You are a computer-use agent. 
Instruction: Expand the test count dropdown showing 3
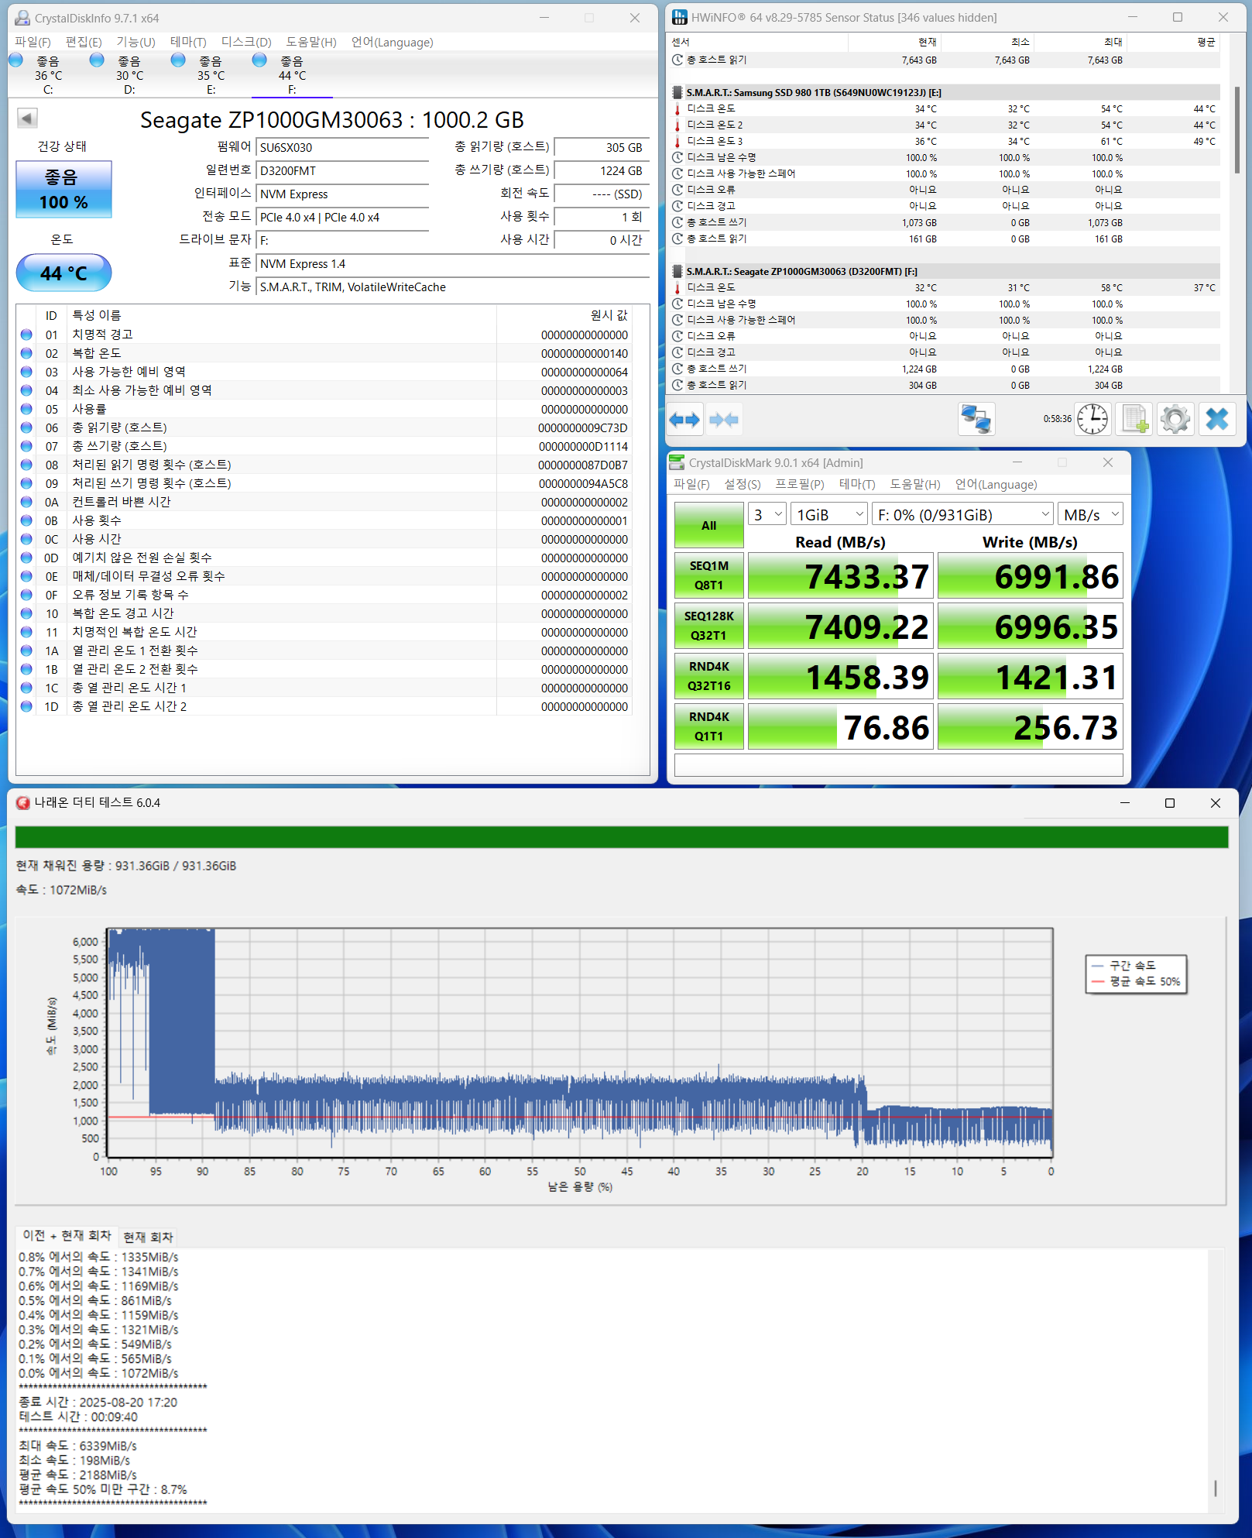point(767,514)
